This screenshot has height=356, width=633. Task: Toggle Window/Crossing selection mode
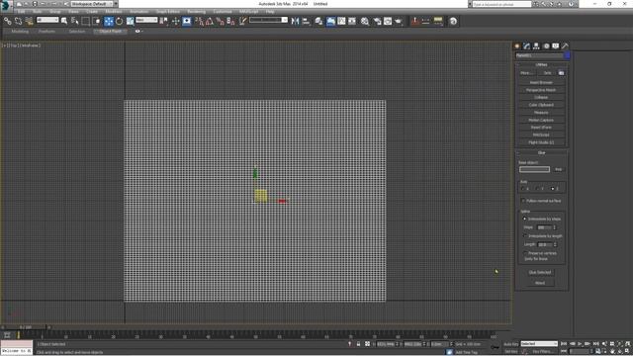(x=97, y=21)
